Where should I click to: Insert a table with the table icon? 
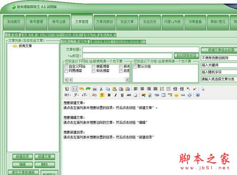(164, 95)
